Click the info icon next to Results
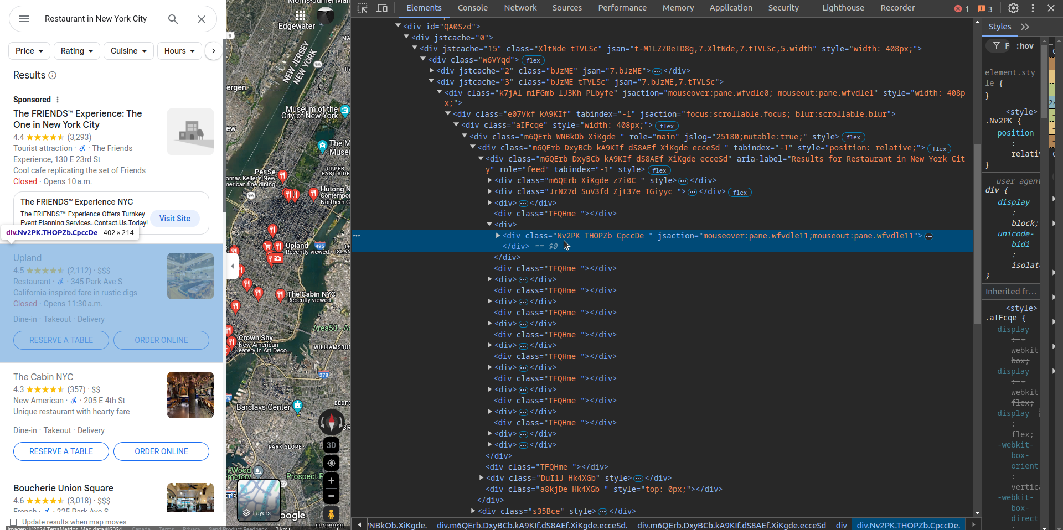 coord(53,75)
